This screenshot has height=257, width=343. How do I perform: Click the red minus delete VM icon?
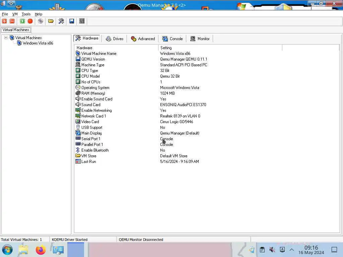[x=12, y=21]
